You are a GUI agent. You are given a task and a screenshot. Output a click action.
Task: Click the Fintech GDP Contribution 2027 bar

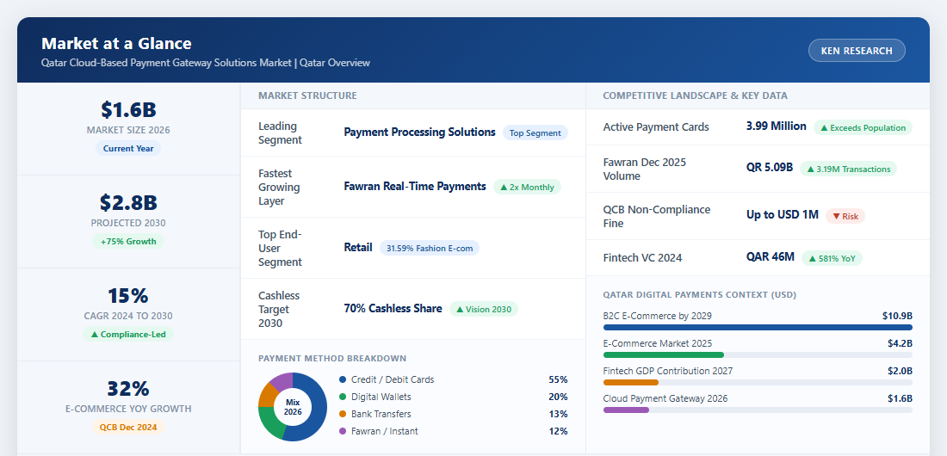pos(630,382)
